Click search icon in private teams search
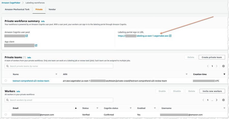The width and height of the screenshot is (229, 119). [7, 66]
